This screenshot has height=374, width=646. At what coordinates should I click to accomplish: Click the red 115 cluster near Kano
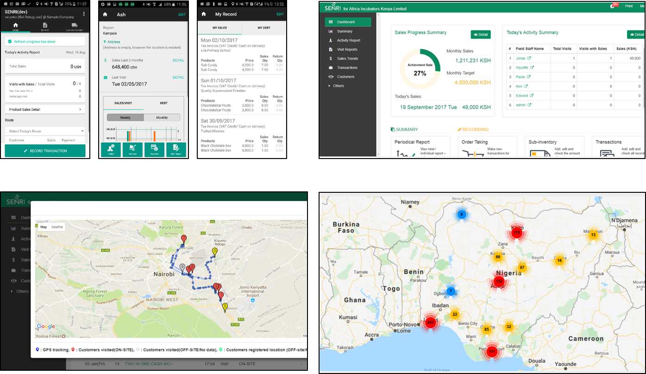[x=517, y=233]
